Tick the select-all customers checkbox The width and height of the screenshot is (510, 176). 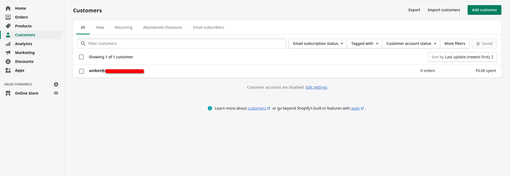click(x=81, y=57)
